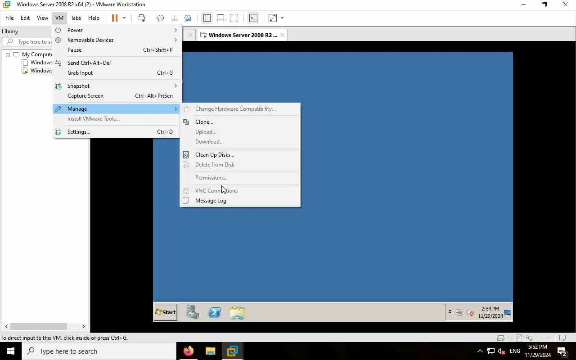The width and height of the screenshot is (576, 360).
Task: Open Server Manager in guest taskbar
Action: tap(193, 312)
